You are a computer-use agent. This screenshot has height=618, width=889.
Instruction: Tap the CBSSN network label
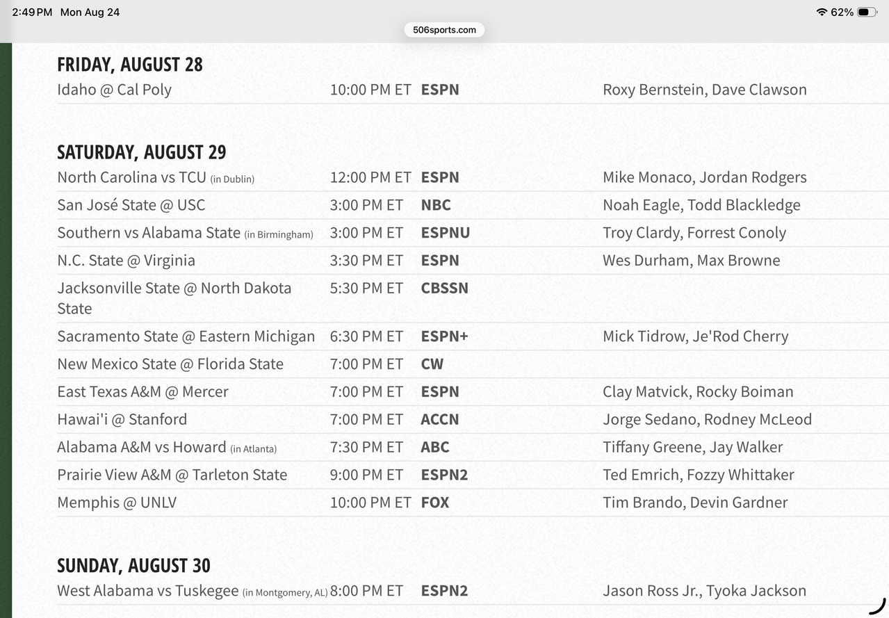pyautogui.click(x=445, y=288)
